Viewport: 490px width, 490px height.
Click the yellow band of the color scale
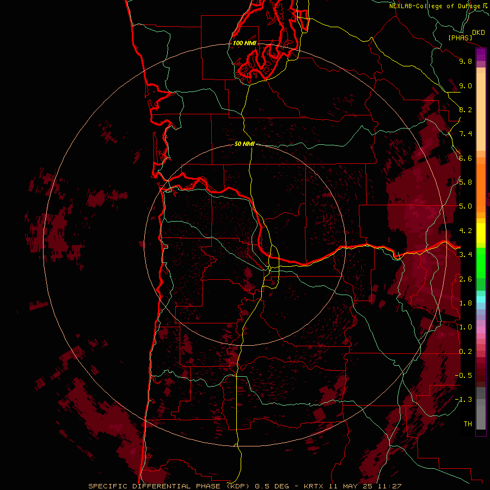[481, 233]
